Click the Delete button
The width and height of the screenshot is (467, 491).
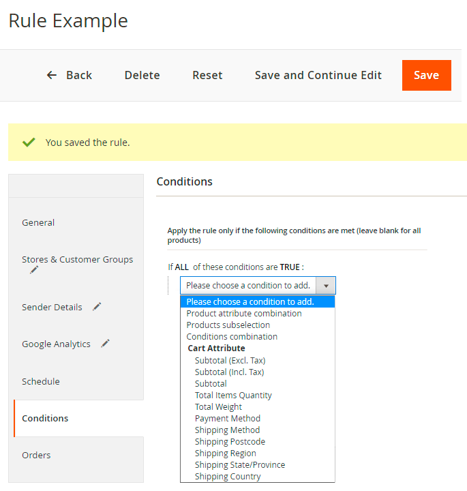[142, 75]
